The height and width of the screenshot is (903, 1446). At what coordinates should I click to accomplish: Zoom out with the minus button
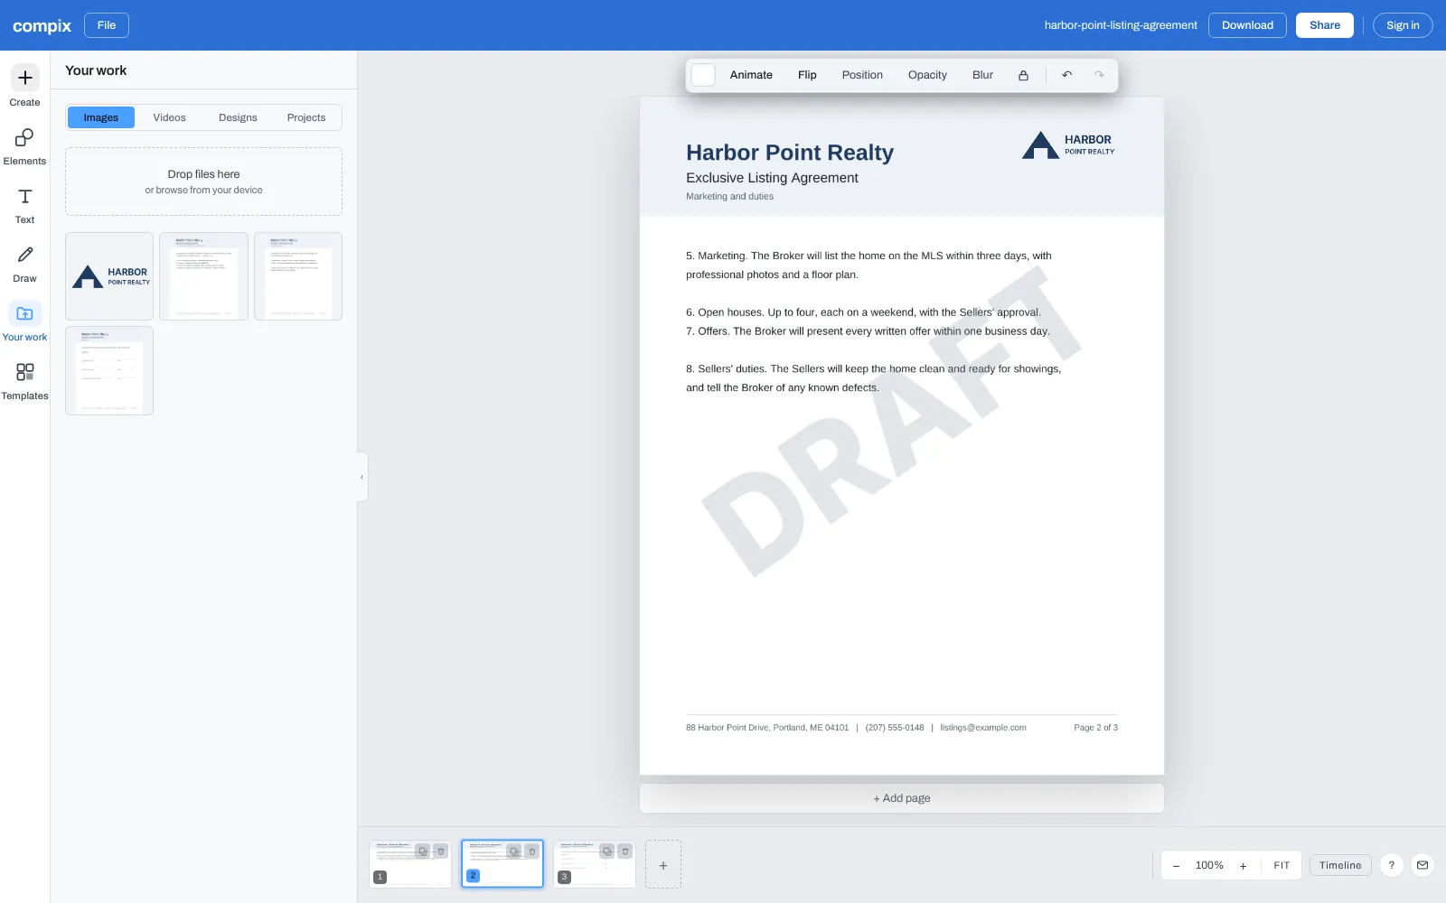click(x=1176, y=865)
